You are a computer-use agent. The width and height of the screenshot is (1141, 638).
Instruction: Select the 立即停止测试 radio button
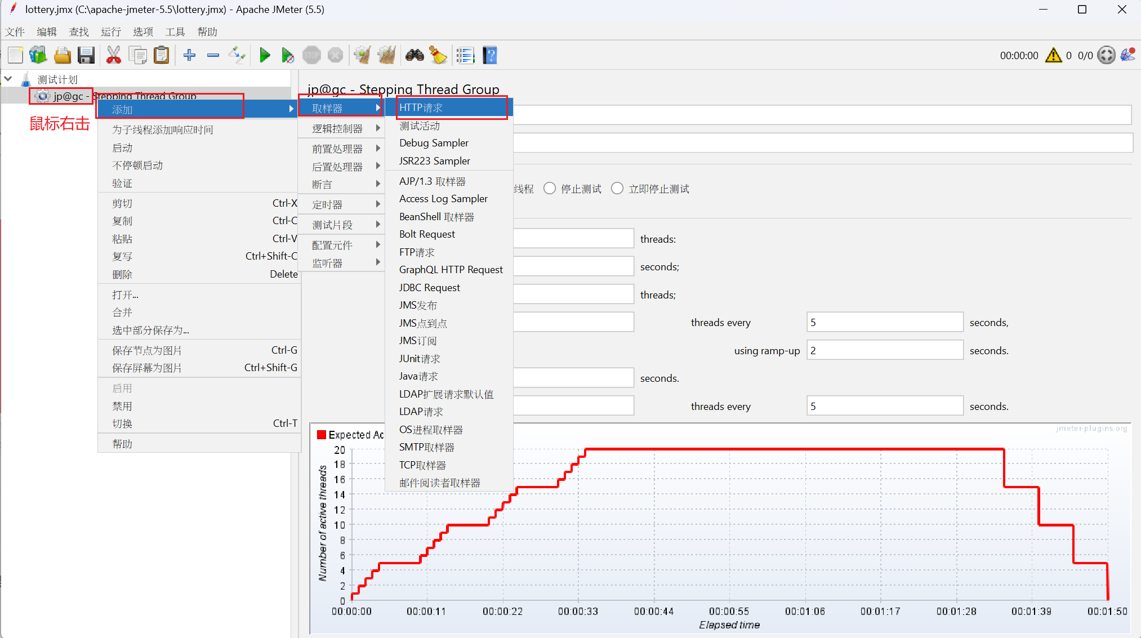click(617, 189)
